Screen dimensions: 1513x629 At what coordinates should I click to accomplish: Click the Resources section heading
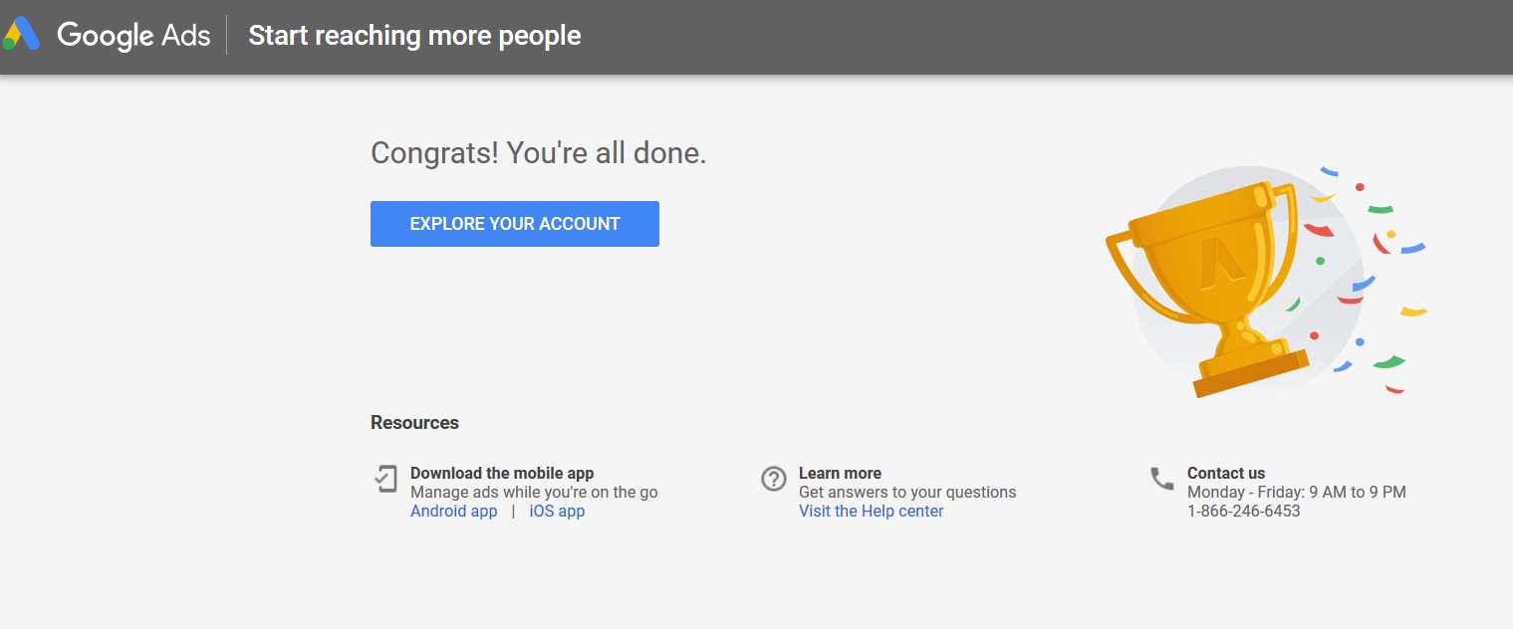[414, 423]
